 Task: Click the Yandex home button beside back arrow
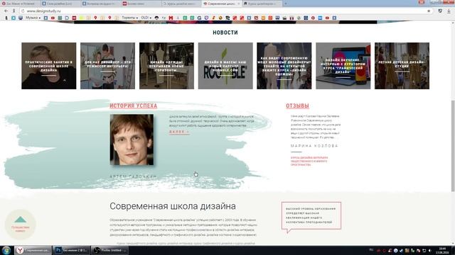[14, 11]
